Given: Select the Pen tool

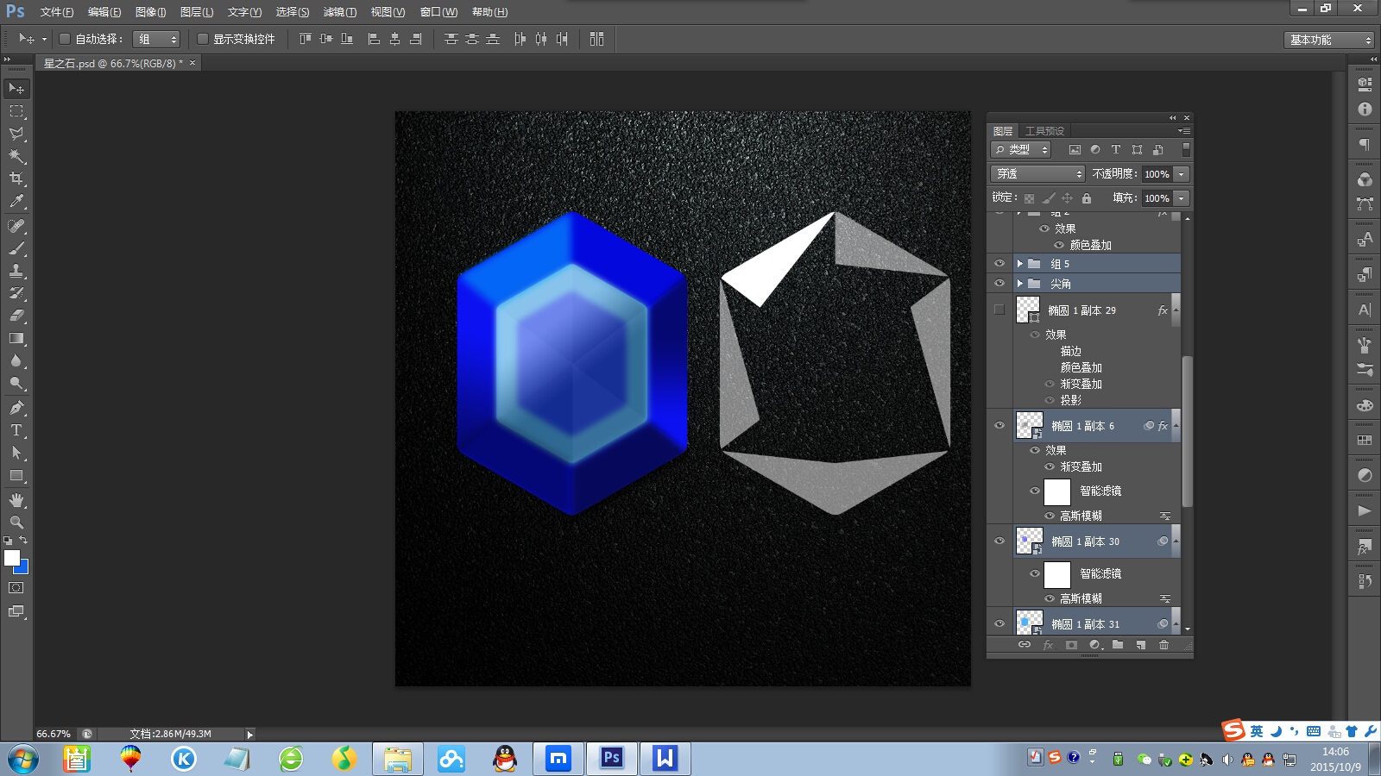Looking at the screenshot, I should pyautogui.click(x=16, y=408).
